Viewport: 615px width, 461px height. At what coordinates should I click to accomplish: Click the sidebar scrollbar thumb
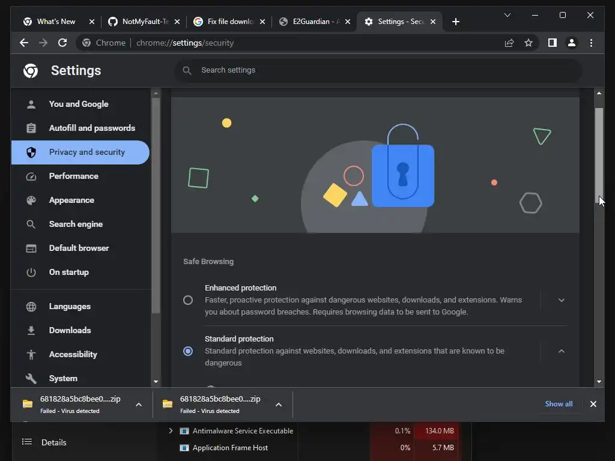pyautogui.click(x=156, y=206)
